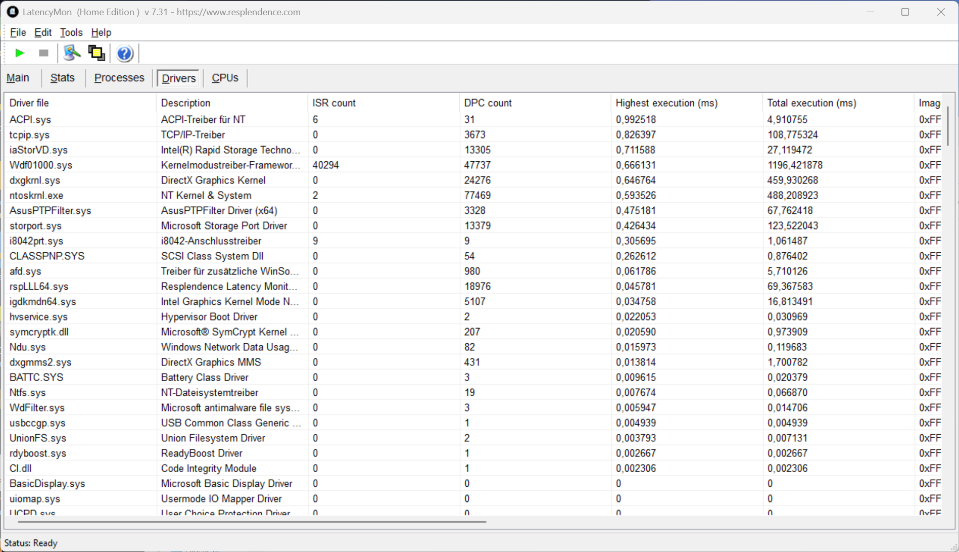The width and height of the screenshot is (959, 552).
Task: Open the blue help question mark icon
Action: coord(124,53)
